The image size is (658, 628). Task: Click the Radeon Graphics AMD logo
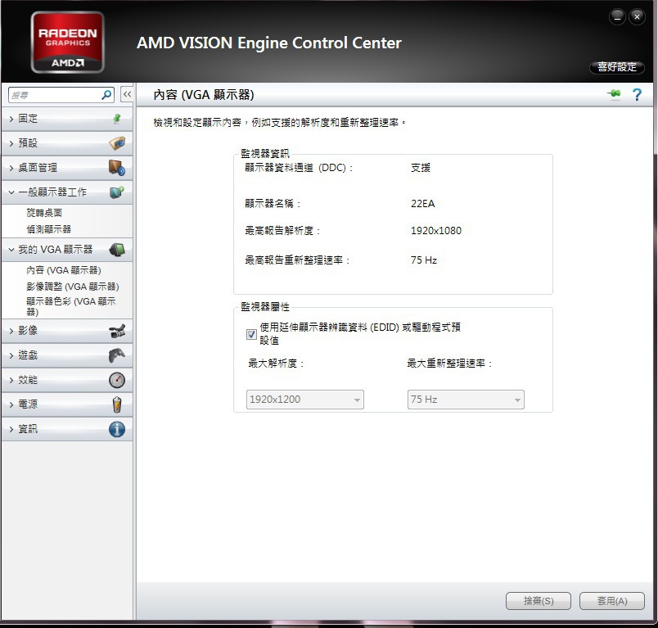[68, 42]
